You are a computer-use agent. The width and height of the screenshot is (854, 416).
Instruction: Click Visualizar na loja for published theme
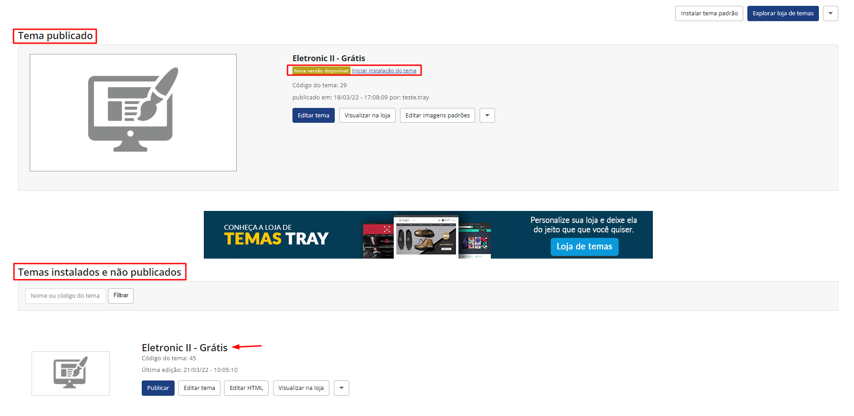[367, 116]
